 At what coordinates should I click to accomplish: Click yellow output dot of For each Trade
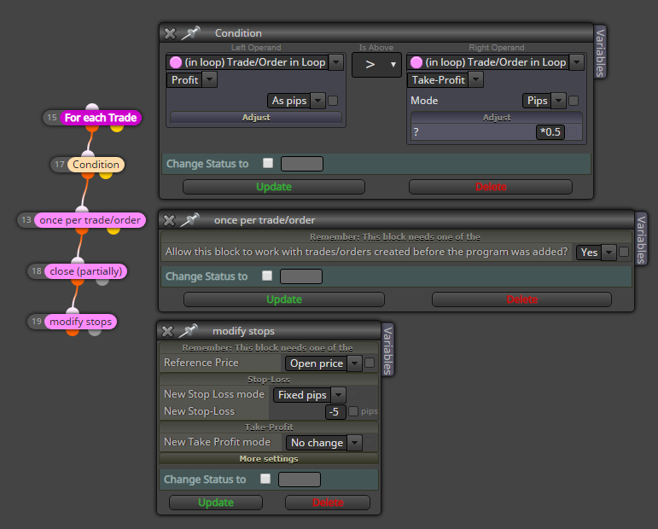(x=117, y=128)
